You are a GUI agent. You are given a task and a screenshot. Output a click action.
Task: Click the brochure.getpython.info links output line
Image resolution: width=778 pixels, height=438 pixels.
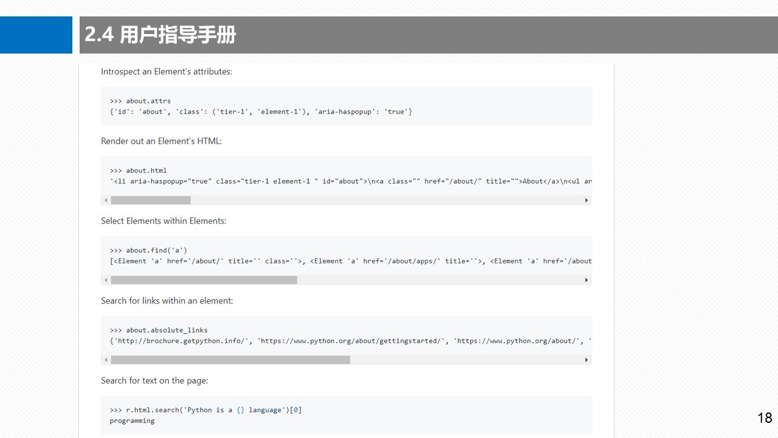pos(351,341)
